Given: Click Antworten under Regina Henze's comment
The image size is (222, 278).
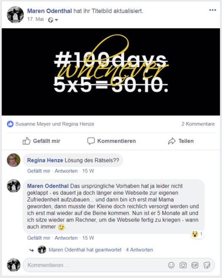Looking at the screenshot, I should [x=66, y=171].
